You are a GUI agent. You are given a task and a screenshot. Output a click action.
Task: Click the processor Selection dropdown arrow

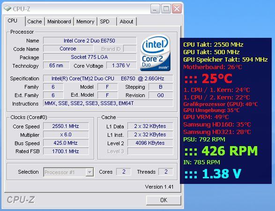[x=89, y=172]
